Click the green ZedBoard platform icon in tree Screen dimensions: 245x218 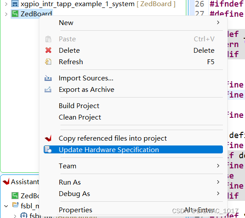[15, 14]
